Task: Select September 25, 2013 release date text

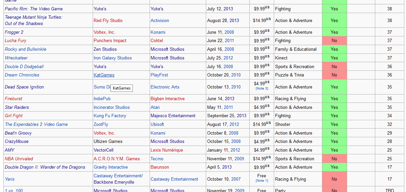Action: 227,116
